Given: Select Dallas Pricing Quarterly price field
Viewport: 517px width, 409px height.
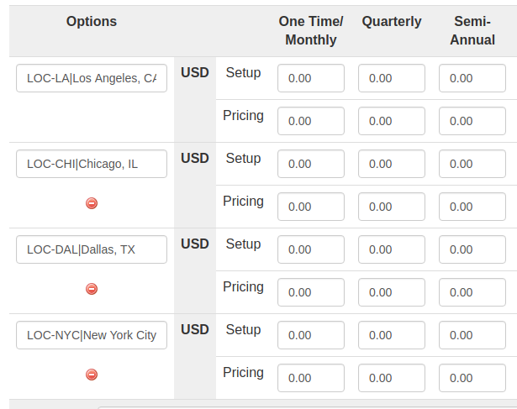Looking at the screenshot, I should [392, 292].
